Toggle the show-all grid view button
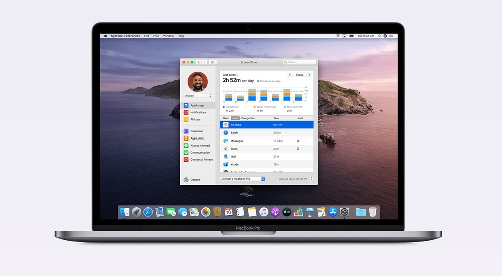Screen dimensions: 502x276 point(213,62)
